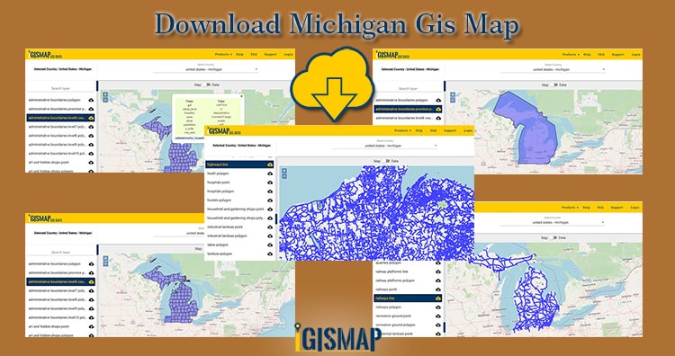Click cloud icon next to landuse polygon
Image resolution: width=675 pixels, height=356 pixels.
[270, 254]
